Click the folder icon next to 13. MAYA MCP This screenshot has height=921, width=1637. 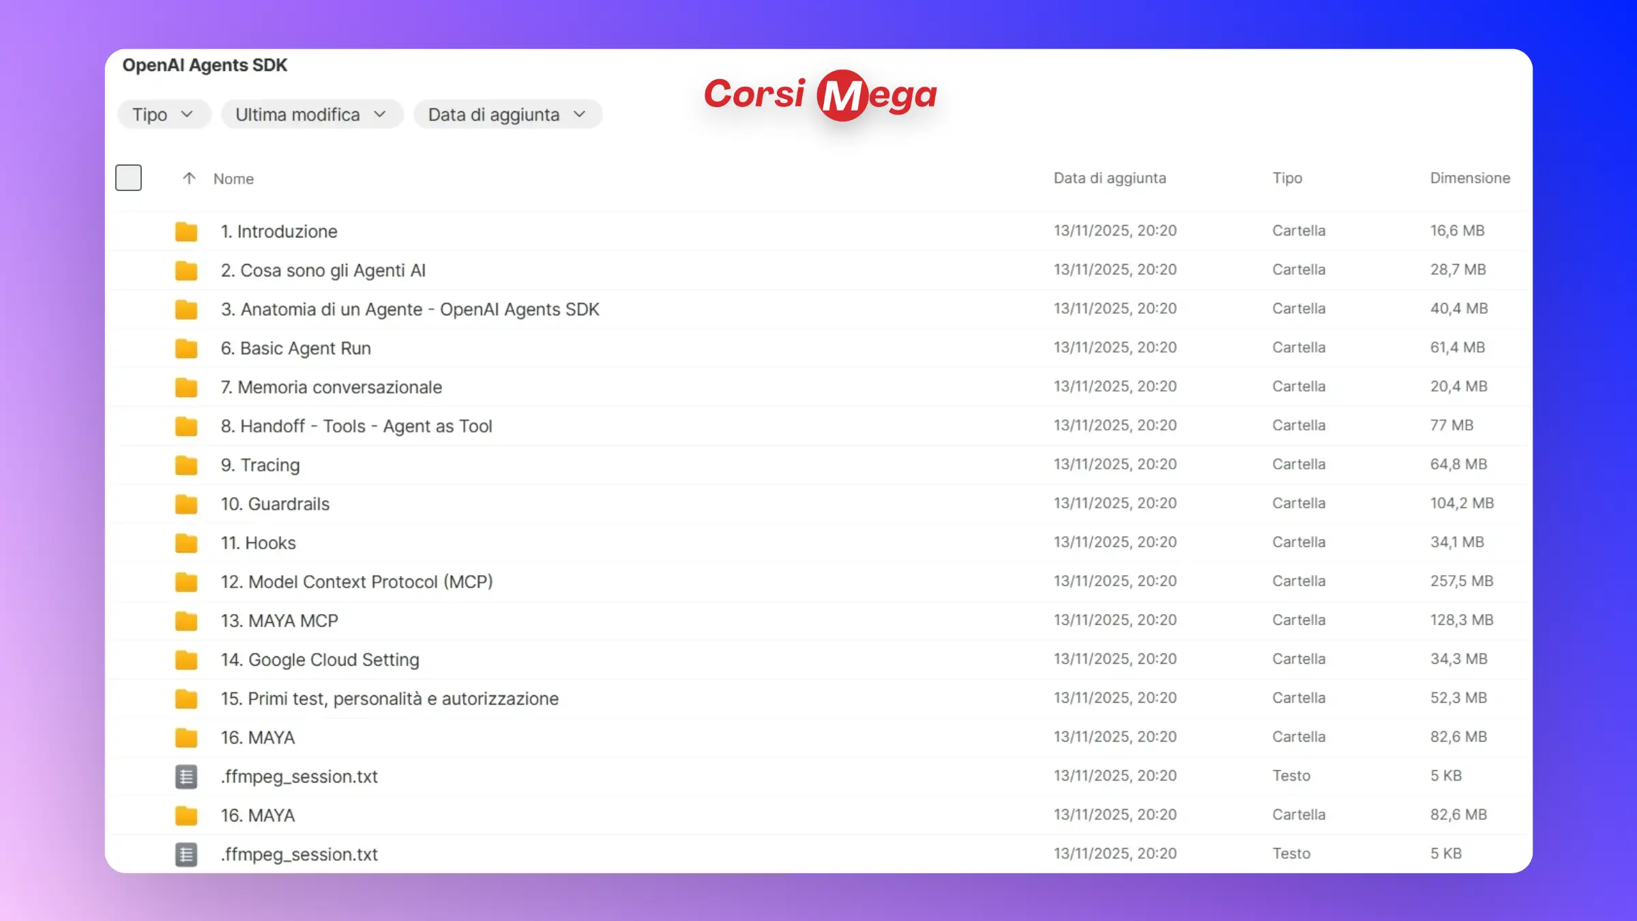(186, 621)
